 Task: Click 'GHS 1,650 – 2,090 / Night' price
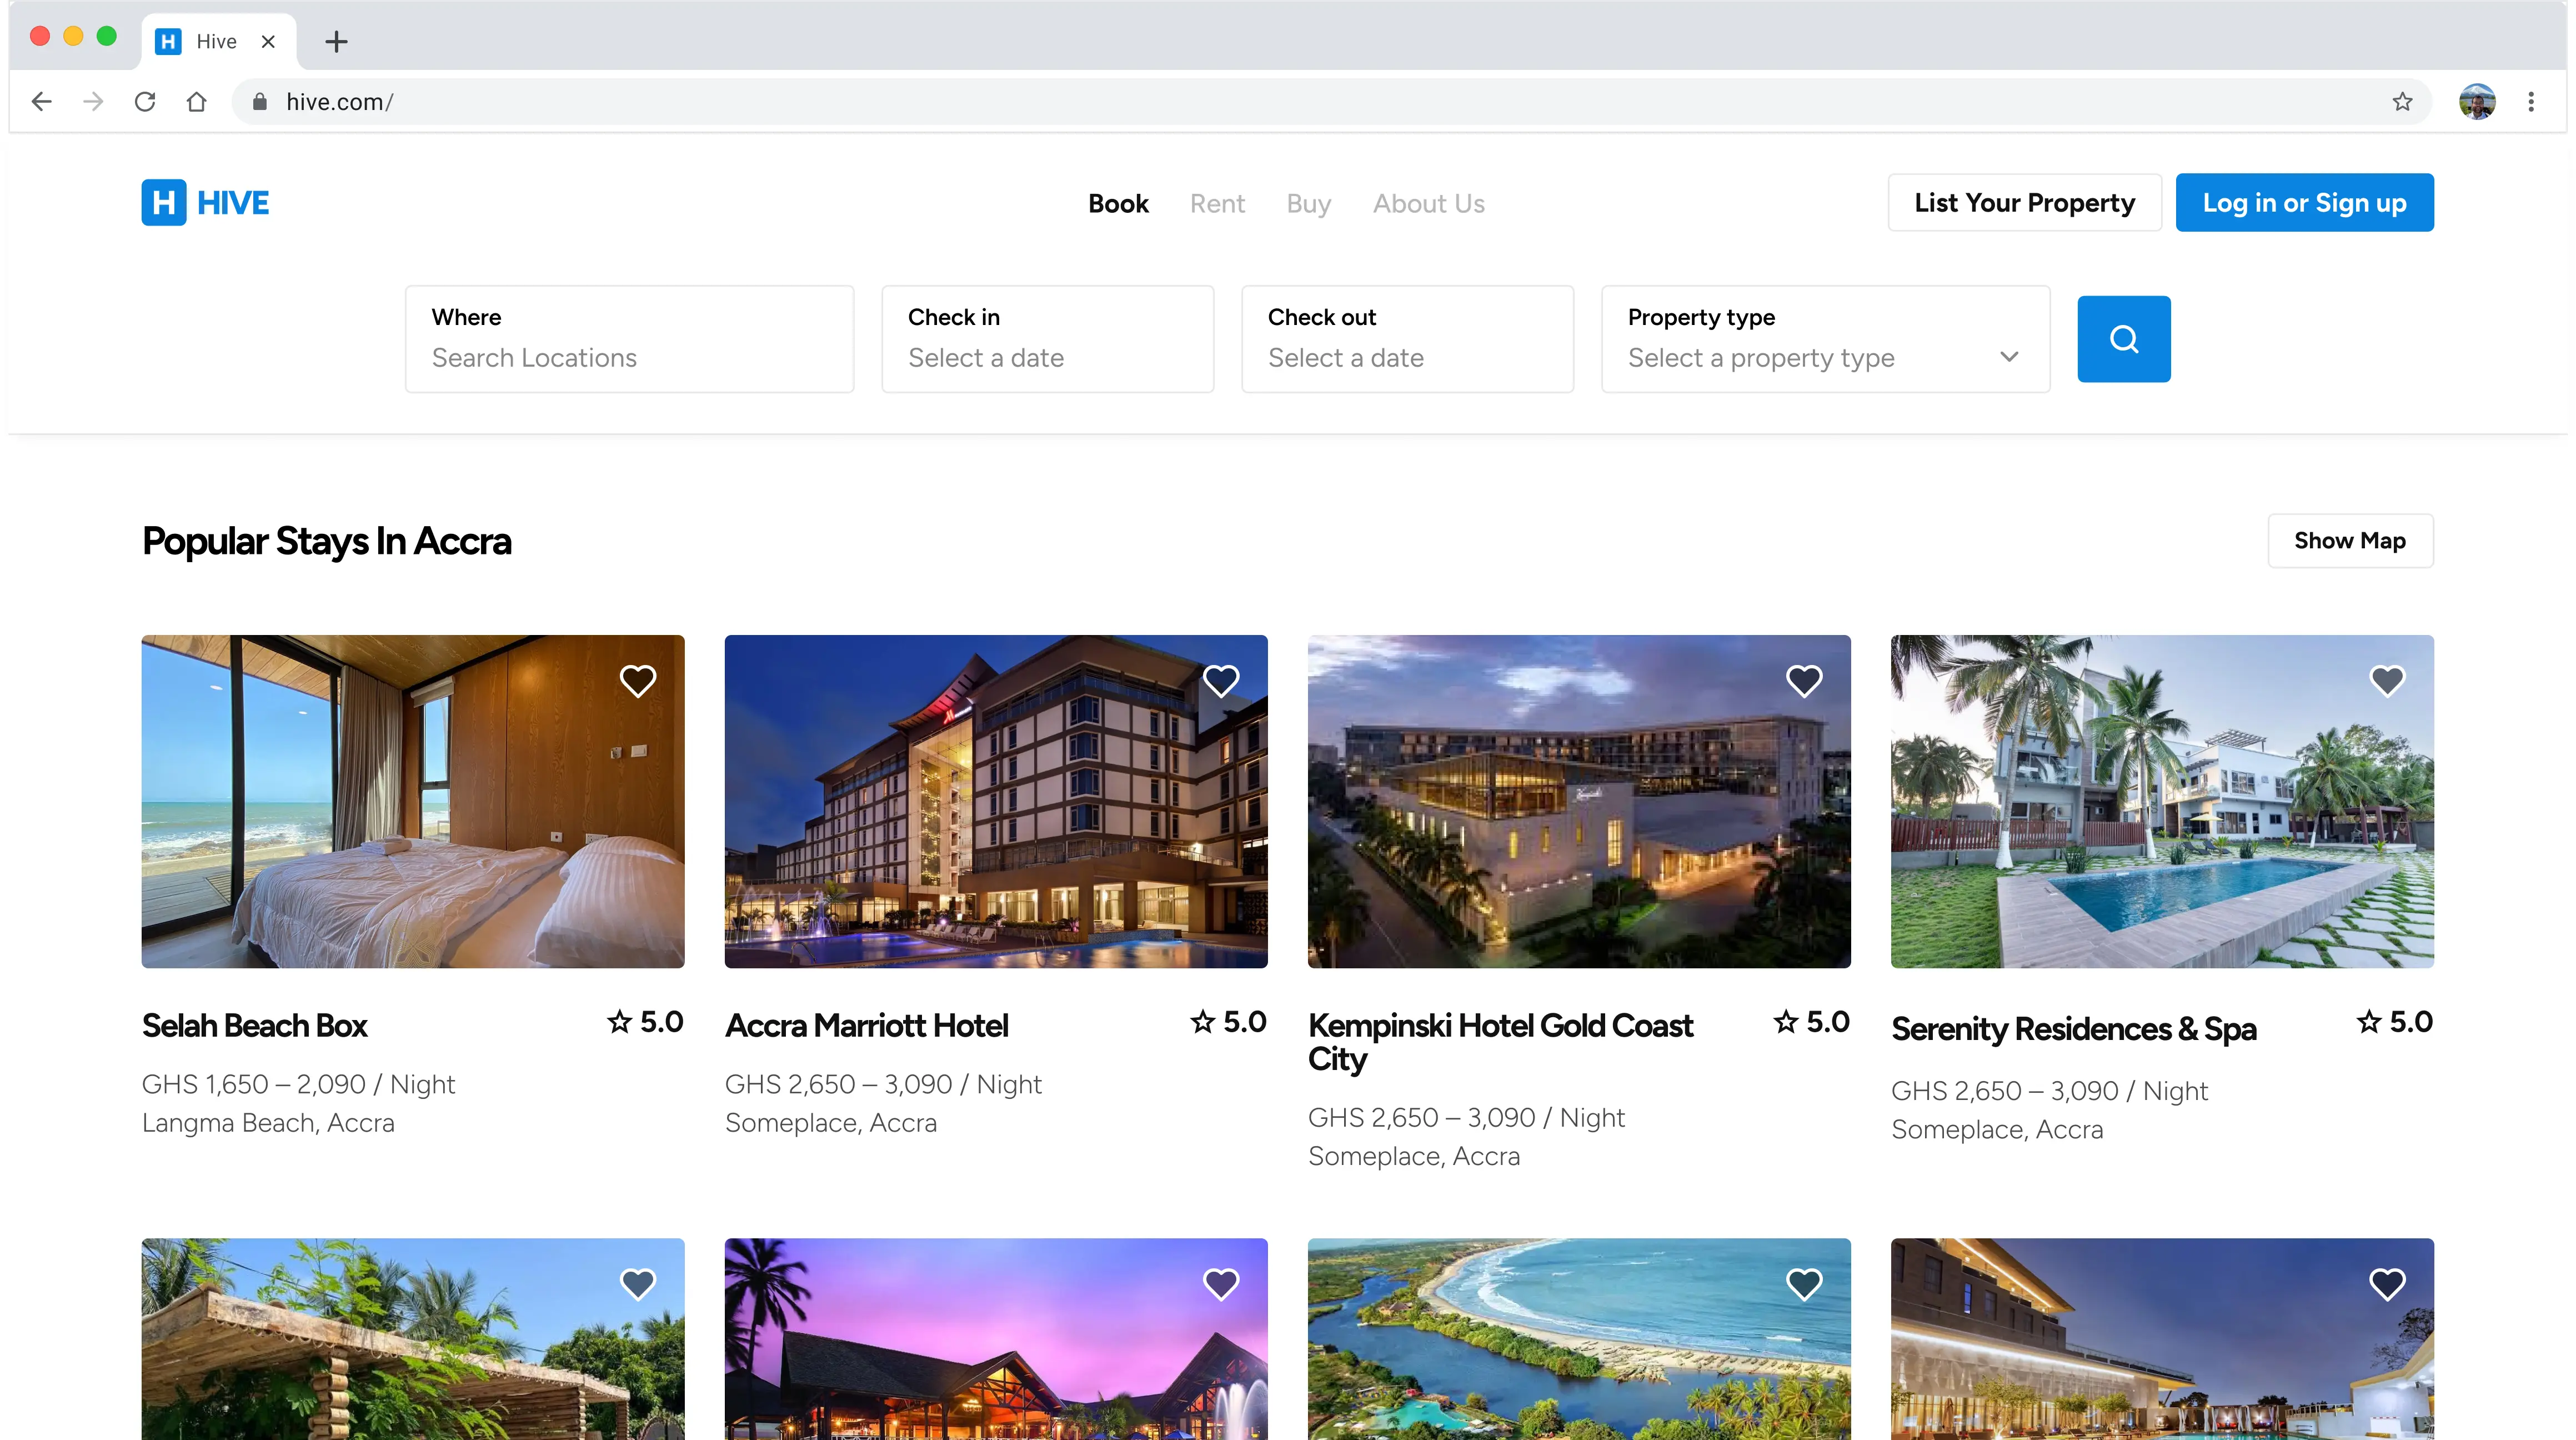click(x=298, y=1084)
